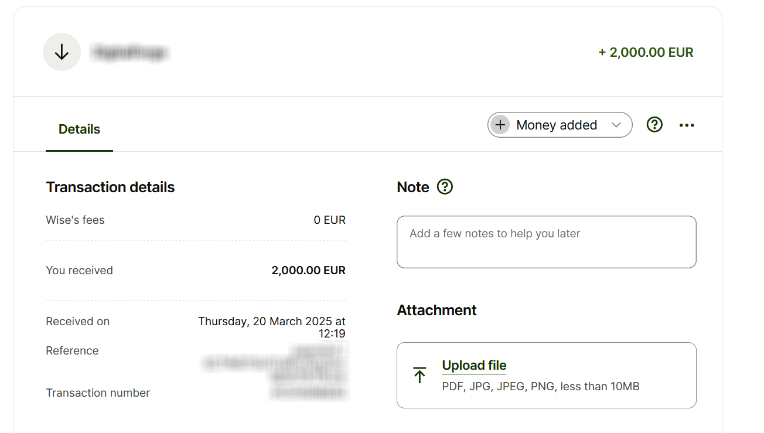The width and height of the screenshot is (764, 433).
Task: Click the accepted file types hint text
Action: pos(541,387)
